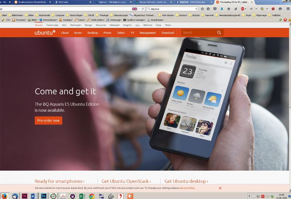Click the red error icon in developer toolbar
Image resolution: width=291 pixels, height=199 pixels.
tap(285, 20)
